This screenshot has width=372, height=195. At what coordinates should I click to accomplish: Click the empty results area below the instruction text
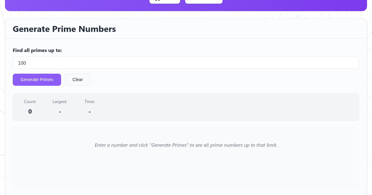[186, 170]
